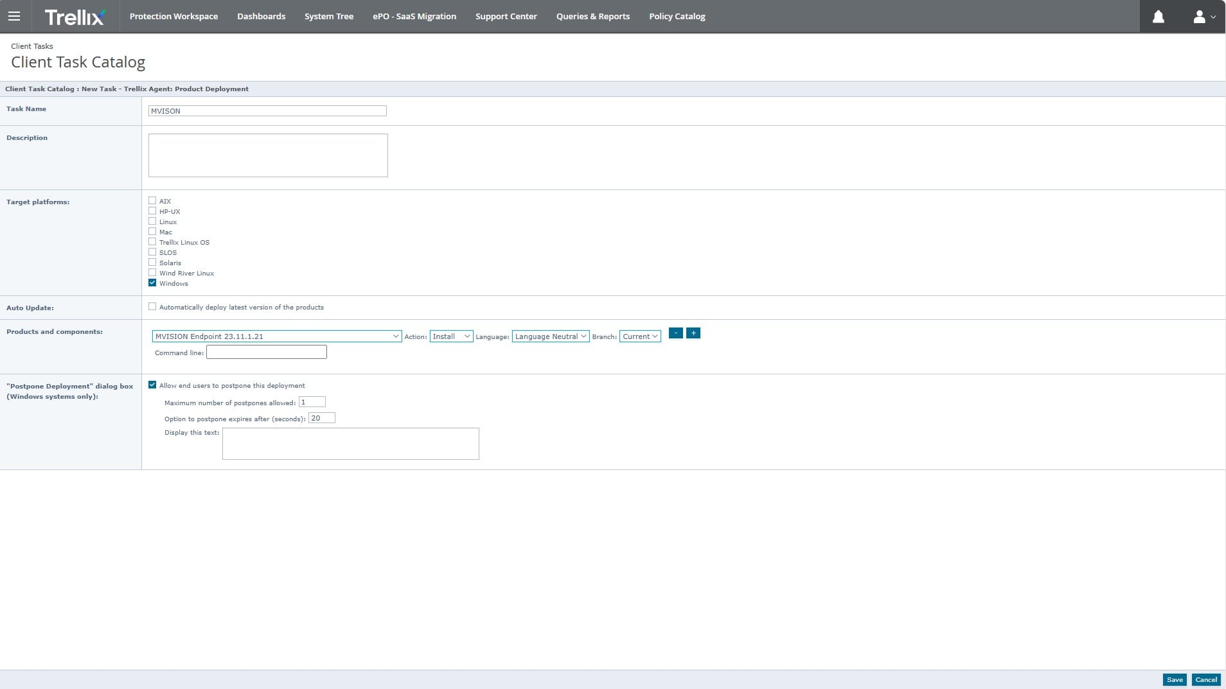The height and width of the screenshot is (689, 1226).
Task: Open the notifications bell
Action: (x=1158, y=17)
